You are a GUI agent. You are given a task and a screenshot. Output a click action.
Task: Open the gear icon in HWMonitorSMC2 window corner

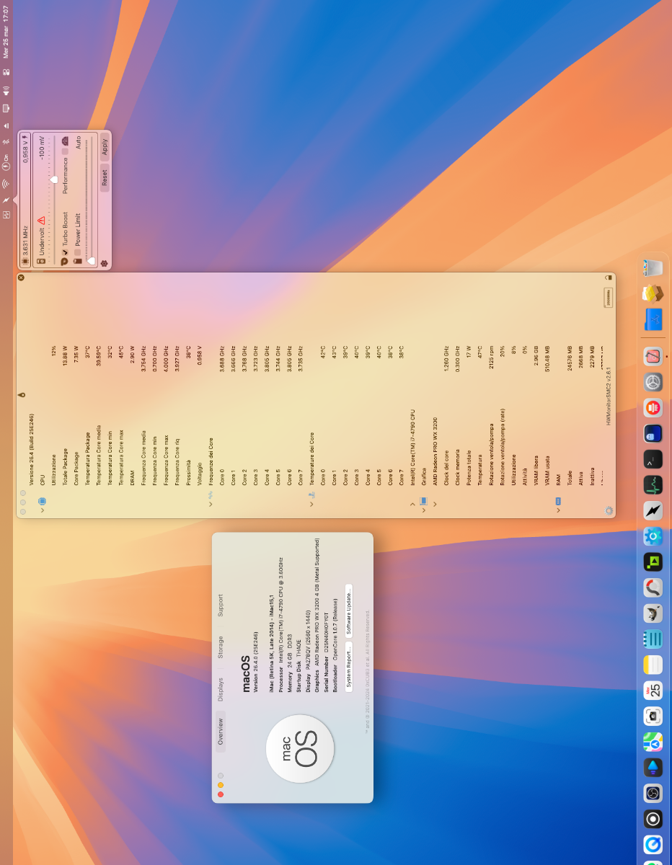[x=609, y=510]
